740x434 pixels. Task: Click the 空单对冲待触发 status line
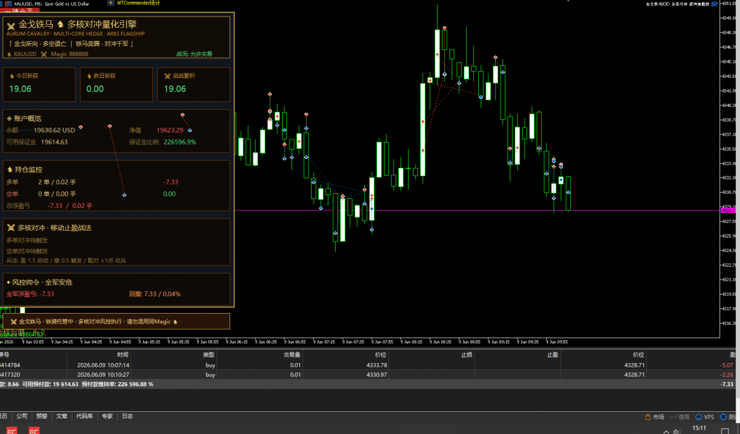click(x=27, y=251)
